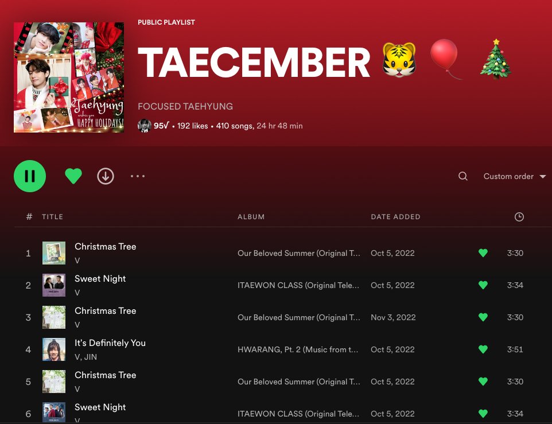
Task: Open Our Beloved Summer album on track 1
Action: tap(299, 253)
